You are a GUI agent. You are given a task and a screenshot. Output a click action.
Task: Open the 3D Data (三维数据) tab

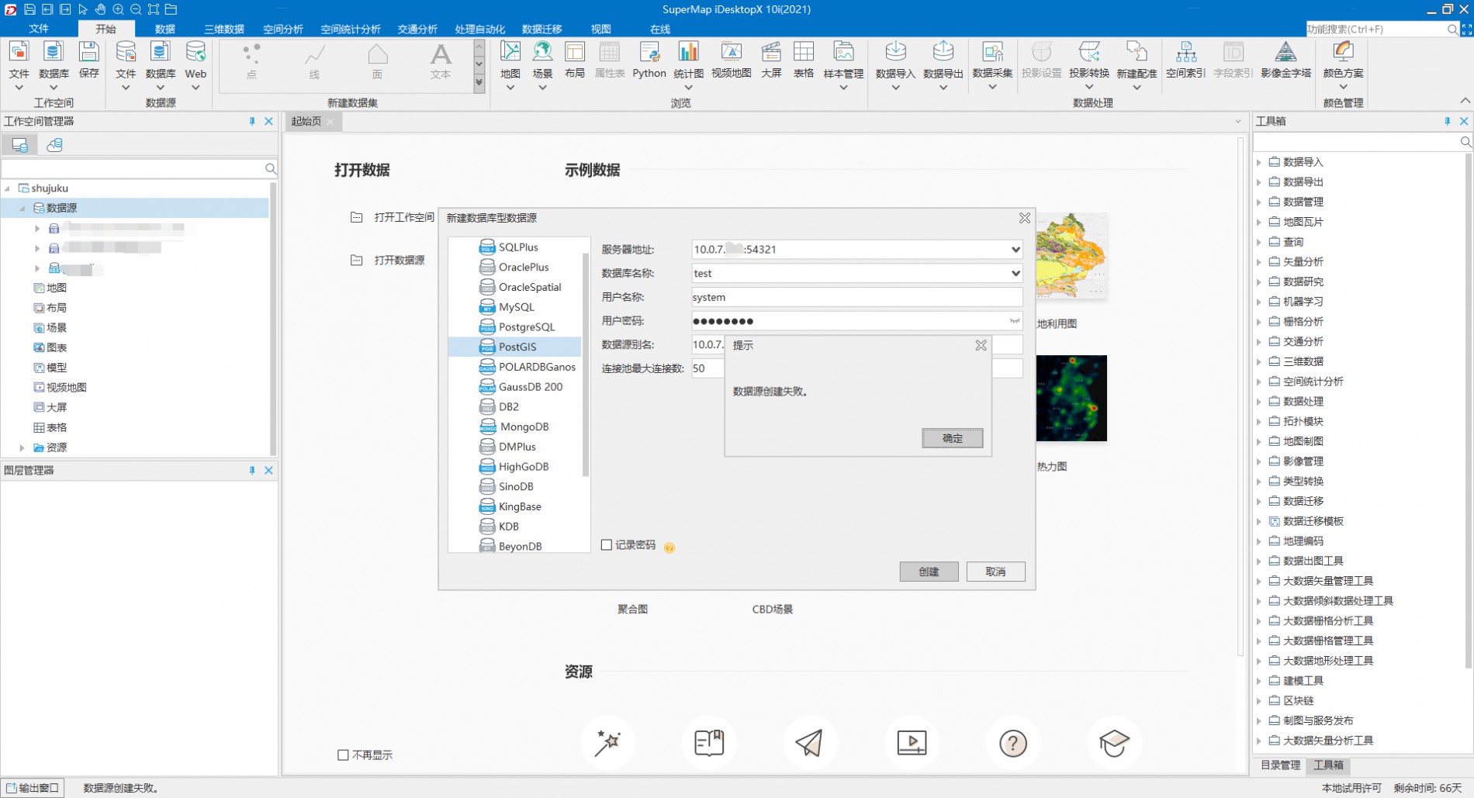point(224,29)
